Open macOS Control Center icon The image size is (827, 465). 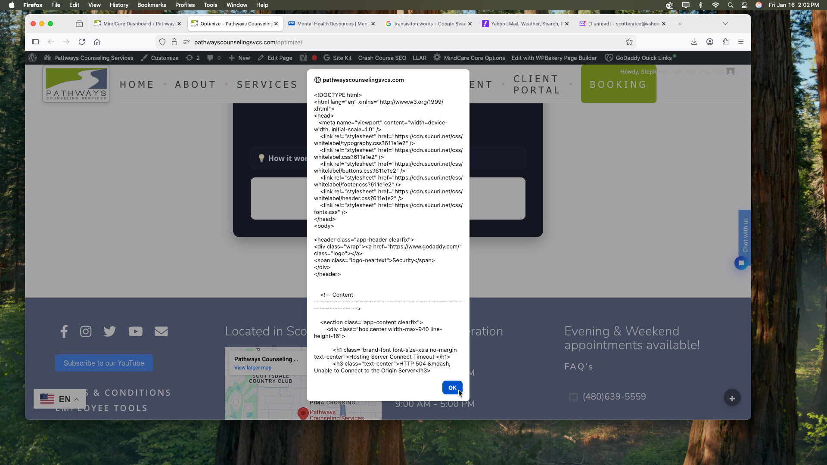[x=744, y=5]
